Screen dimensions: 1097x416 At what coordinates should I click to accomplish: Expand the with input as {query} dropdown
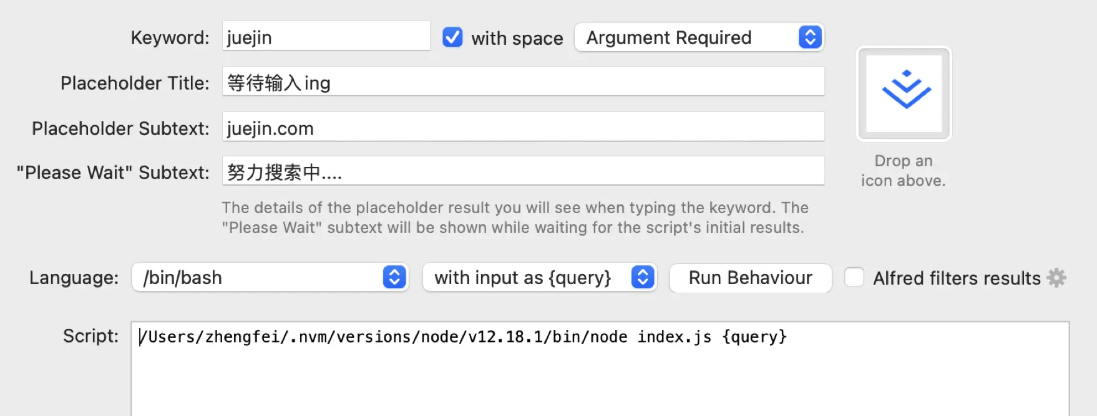click(x=539, y=277)
